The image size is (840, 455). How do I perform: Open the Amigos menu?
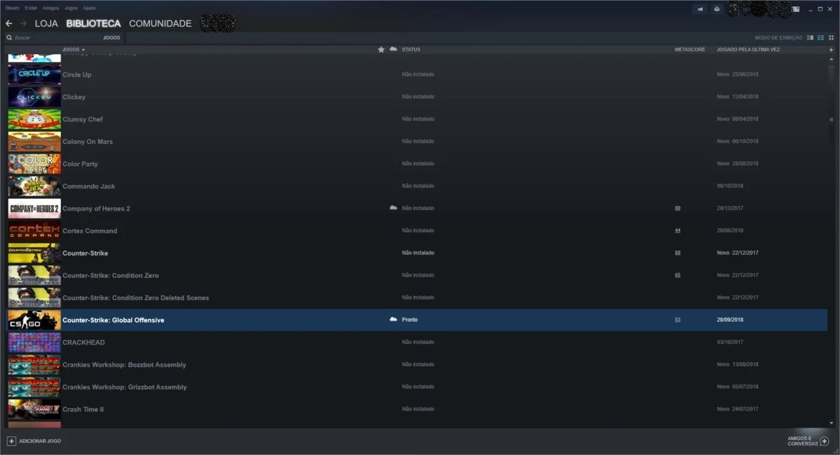click(x=51, y=8)
